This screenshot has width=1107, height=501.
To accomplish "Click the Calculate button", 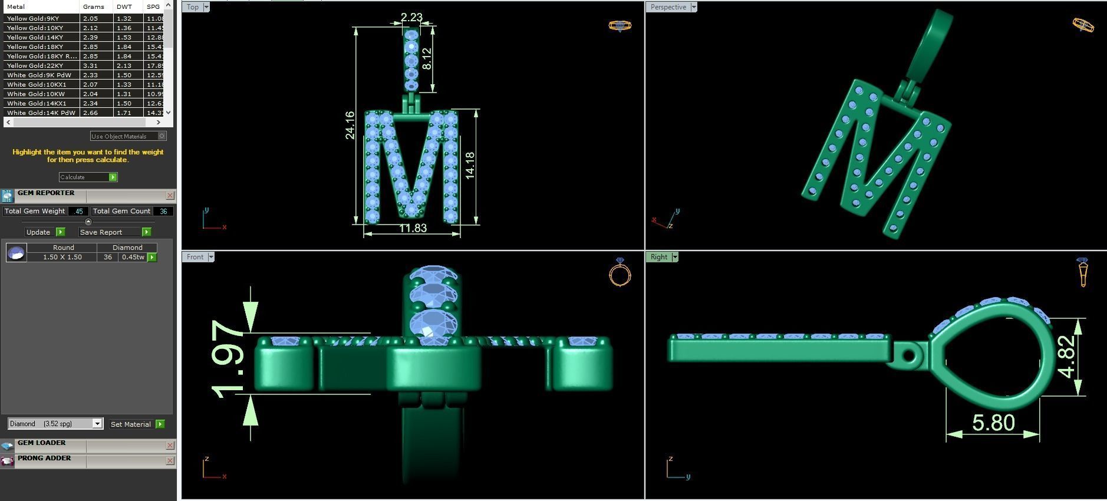I will (88, 177).
